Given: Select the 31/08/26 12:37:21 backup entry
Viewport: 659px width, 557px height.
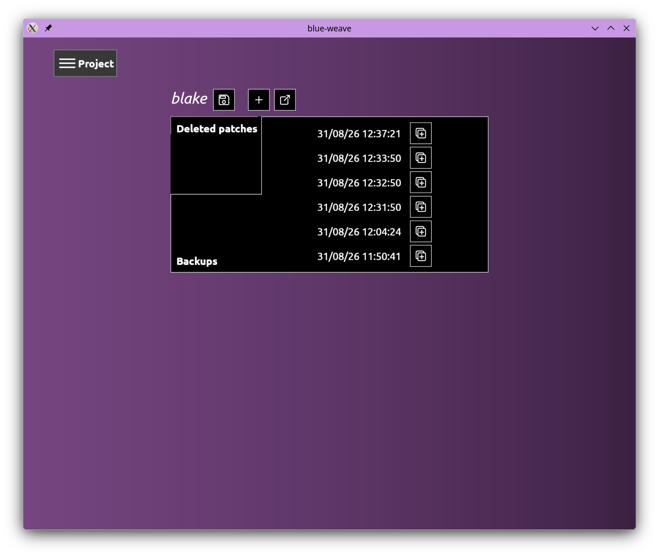Looking at the screenshot, I should 359,134.
